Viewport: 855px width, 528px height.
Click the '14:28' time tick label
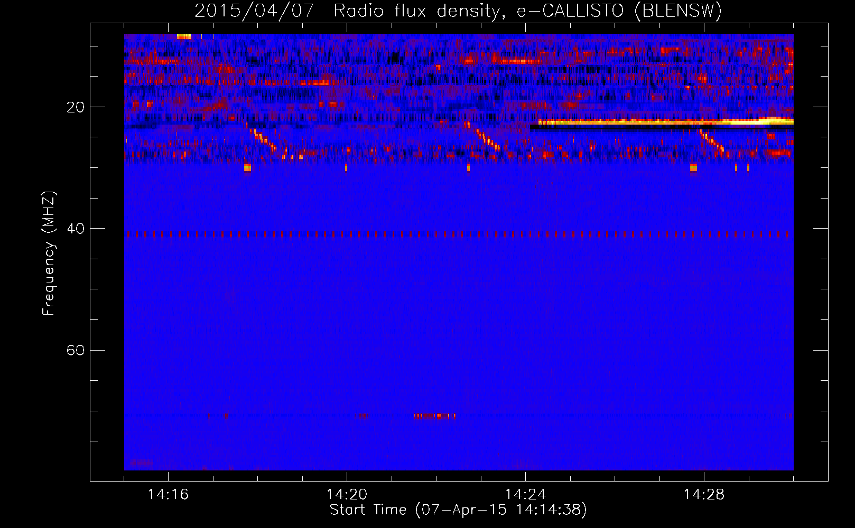pos(704,495)
